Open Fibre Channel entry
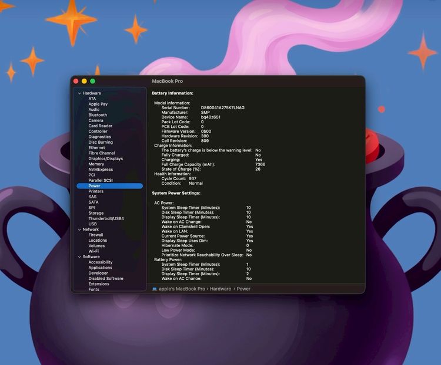The image size is (441, 365). point(102,153)
